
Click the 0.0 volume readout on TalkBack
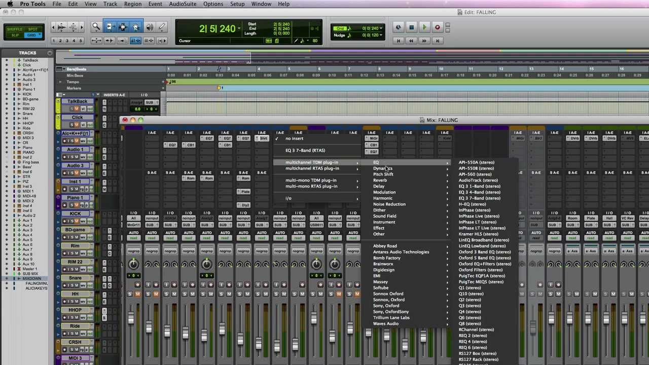[137, 108]
